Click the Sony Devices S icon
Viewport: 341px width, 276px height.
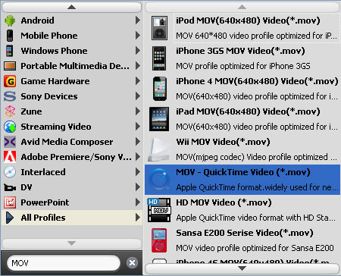coord(10,96)
